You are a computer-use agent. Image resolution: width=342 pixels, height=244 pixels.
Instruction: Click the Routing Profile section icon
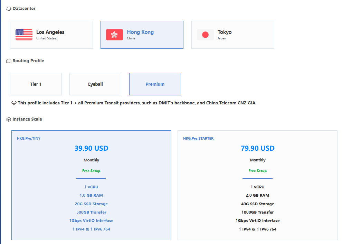click(x=9, y=61)
